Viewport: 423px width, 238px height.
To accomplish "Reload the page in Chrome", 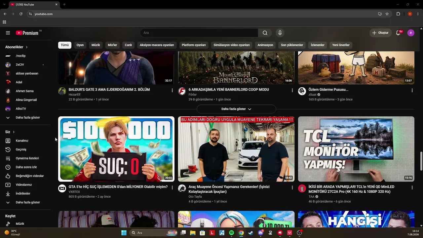I will 21,14.
